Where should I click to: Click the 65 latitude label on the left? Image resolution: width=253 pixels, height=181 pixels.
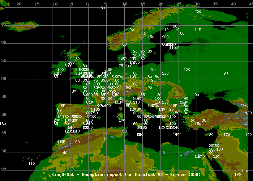point(4,24)
